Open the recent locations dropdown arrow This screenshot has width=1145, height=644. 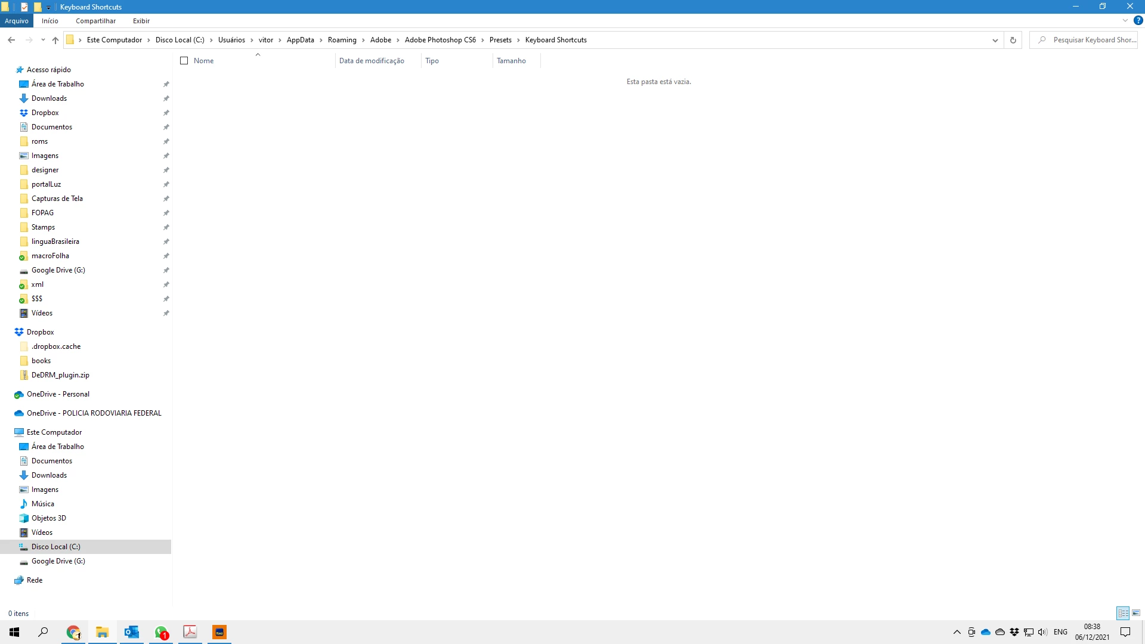click(x=43, y=40)
